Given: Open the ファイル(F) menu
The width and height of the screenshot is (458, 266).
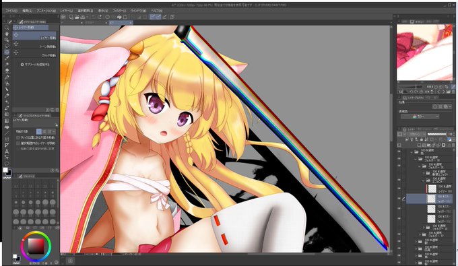Looking at the screenshot, I should (x=11, y=11).
